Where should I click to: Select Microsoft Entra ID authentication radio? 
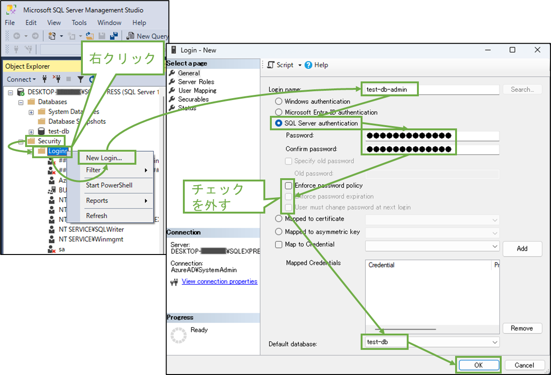[279, 112]
